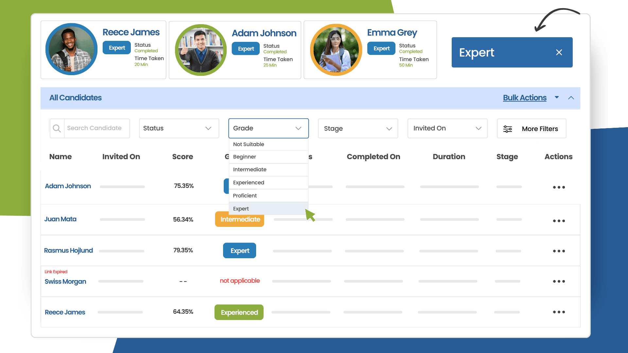Open actions menu for Adam Johnson row
The image size is (628, 353).
point(559,187)
